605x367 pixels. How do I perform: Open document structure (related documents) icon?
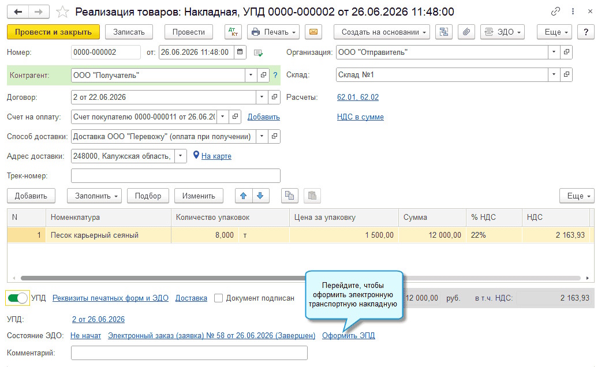pyautogui.click(x=444, y=32)
